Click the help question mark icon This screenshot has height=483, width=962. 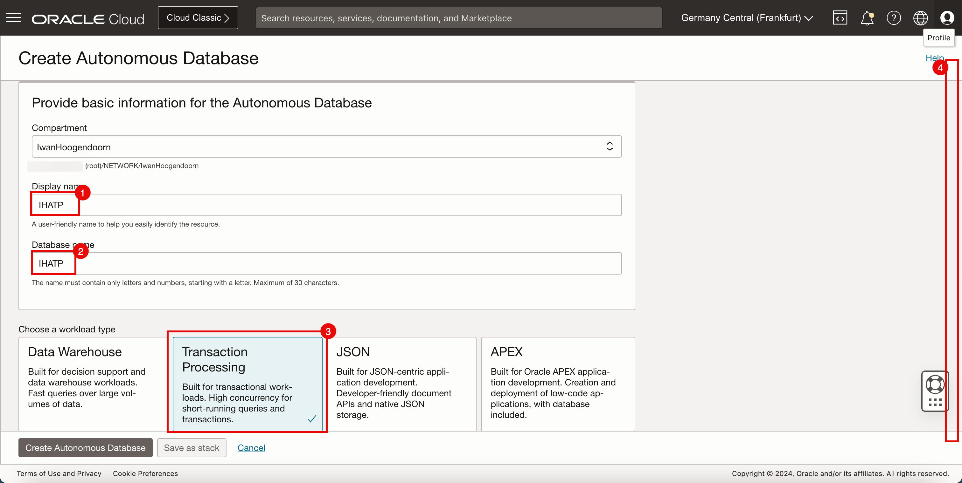tap(894, 18)
